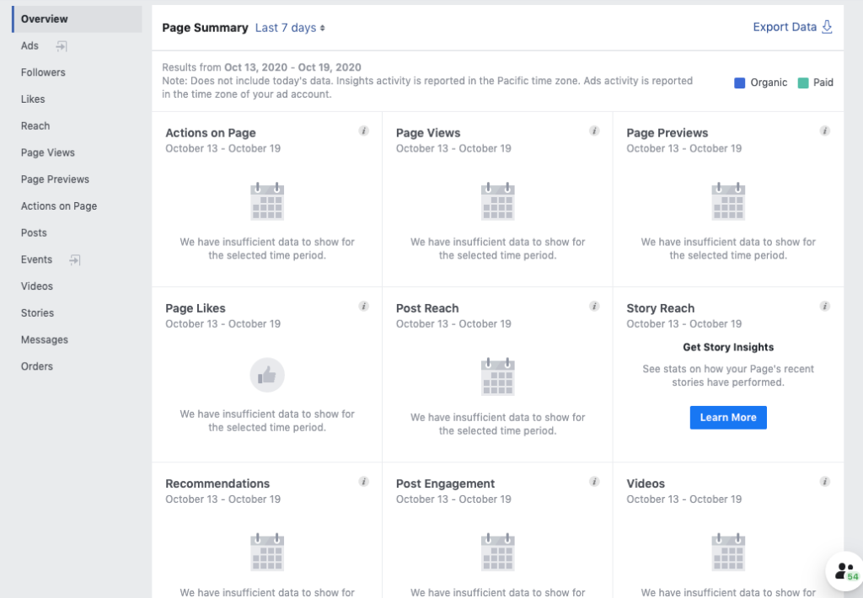Click the Videos card title

[x=646, y=483]
